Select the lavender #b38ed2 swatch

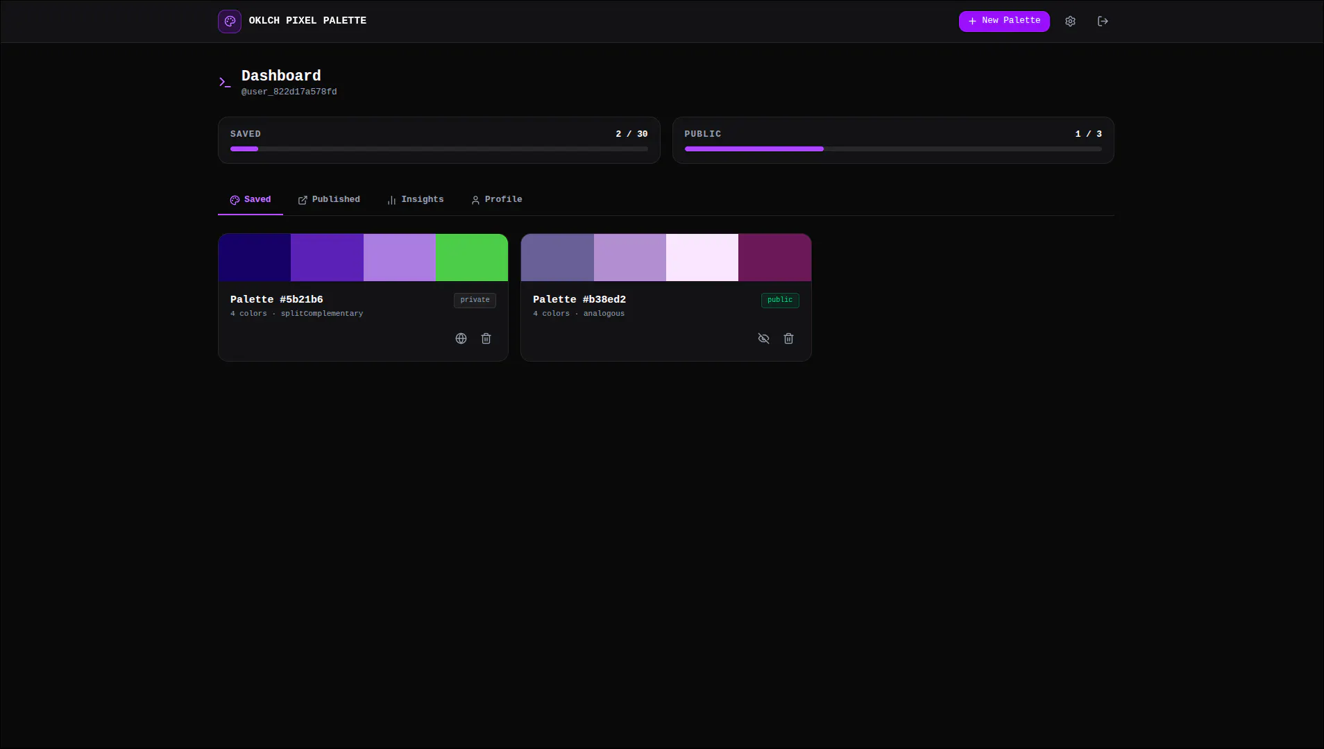[x=630, y=258]
